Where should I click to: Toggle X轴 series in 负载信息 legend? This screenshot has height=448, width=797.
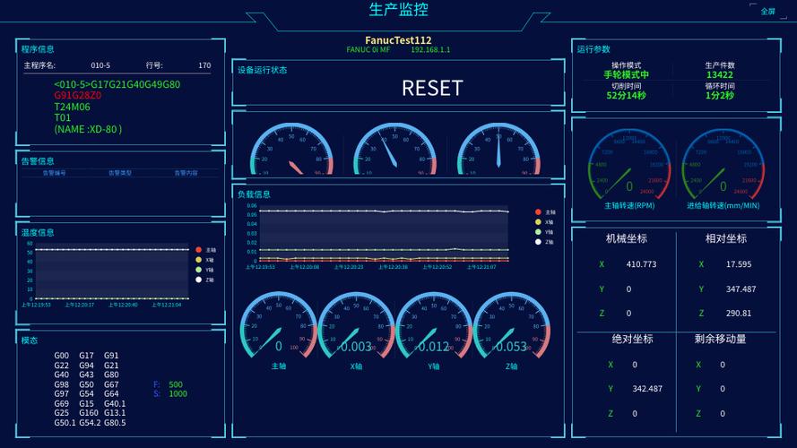(x=544, y=222)
